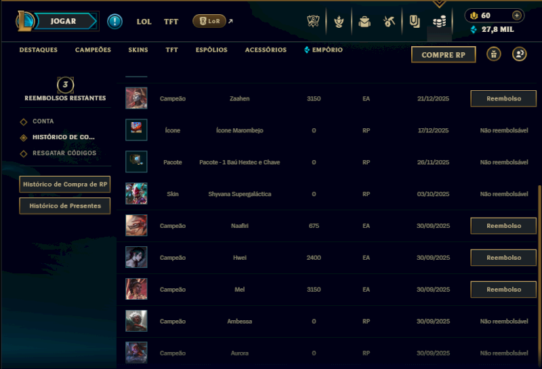Screen dimensions: 542x369
Task: Click the date 17/12/2025
Action: pyautogui.click(x=433, y=130)
